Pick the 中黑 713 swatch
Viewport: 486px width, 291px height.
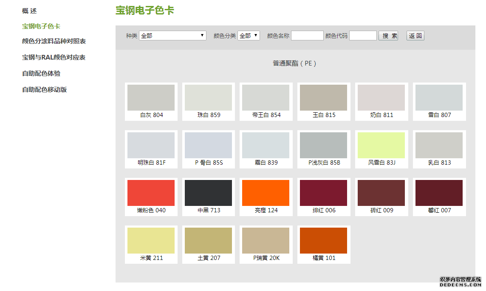208,193
